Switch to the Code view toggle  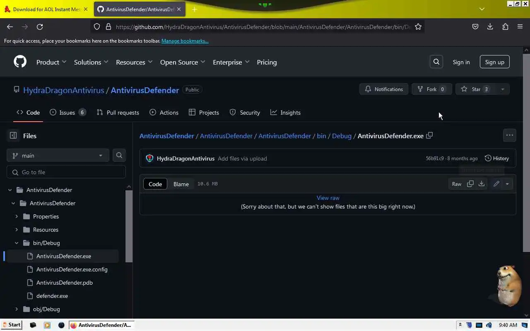[155, 184]
